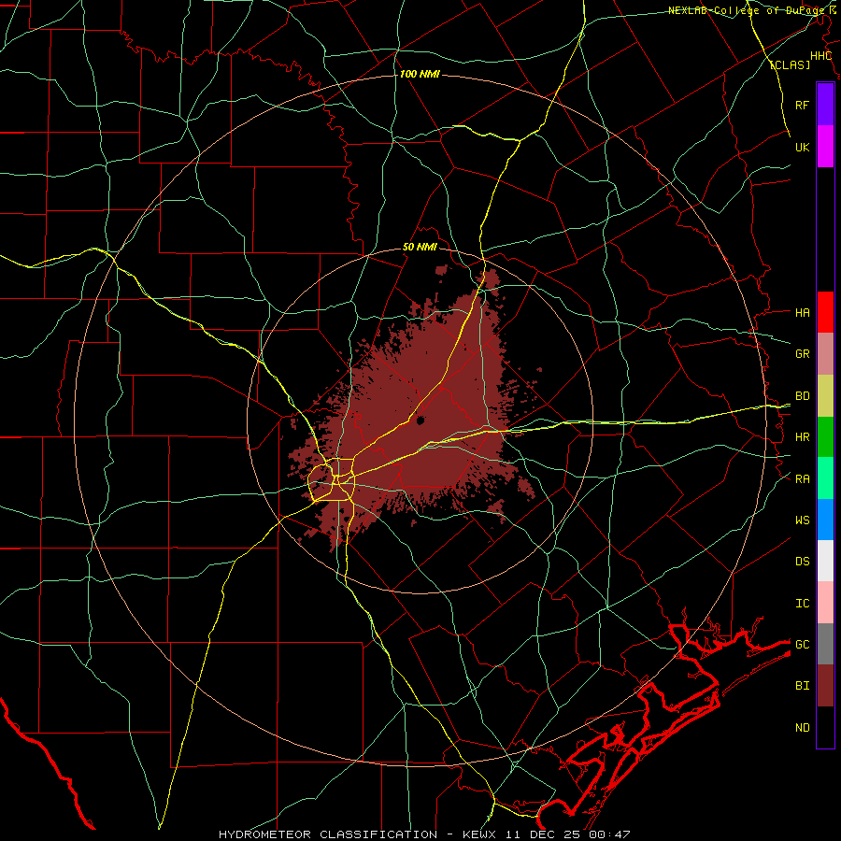Click the UK magenta legend swatch

tap(825, 147)
